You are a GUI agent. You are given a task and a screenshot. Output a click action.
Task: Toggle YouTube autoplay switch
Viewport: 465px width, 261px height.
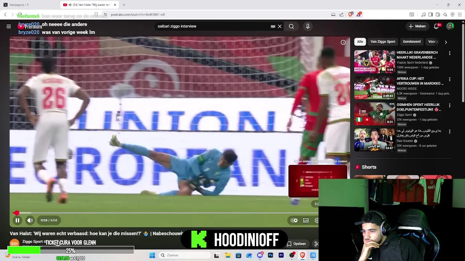pos(294,220)
